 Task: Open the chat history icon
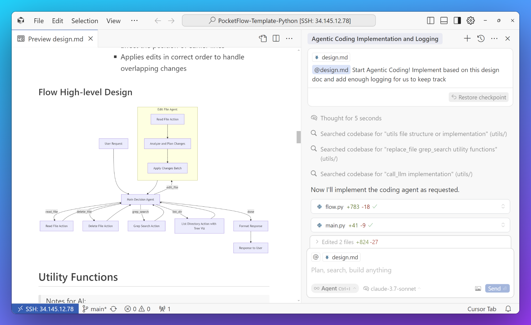click(481, 39)
